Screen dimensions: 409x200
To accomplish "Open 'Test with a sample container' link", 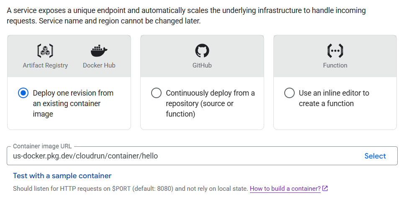I will (62, 176).
